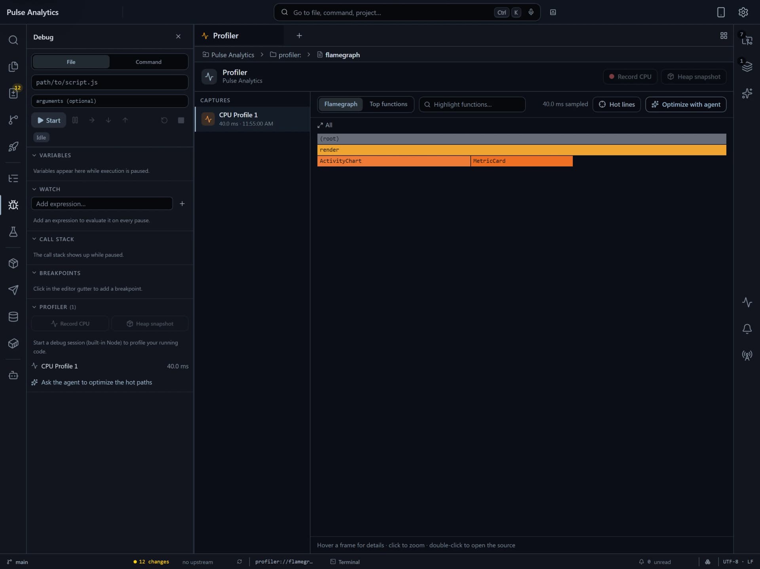Click Heap snapshot in the Debug sidebar
Screen dimensions: 760x569
150,323
